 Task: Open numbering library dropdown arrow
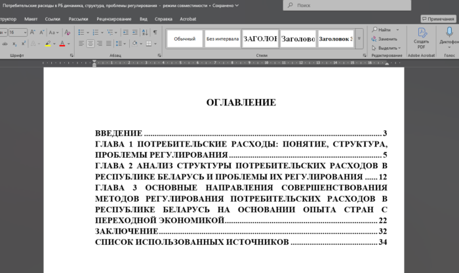tap(102, 33)
